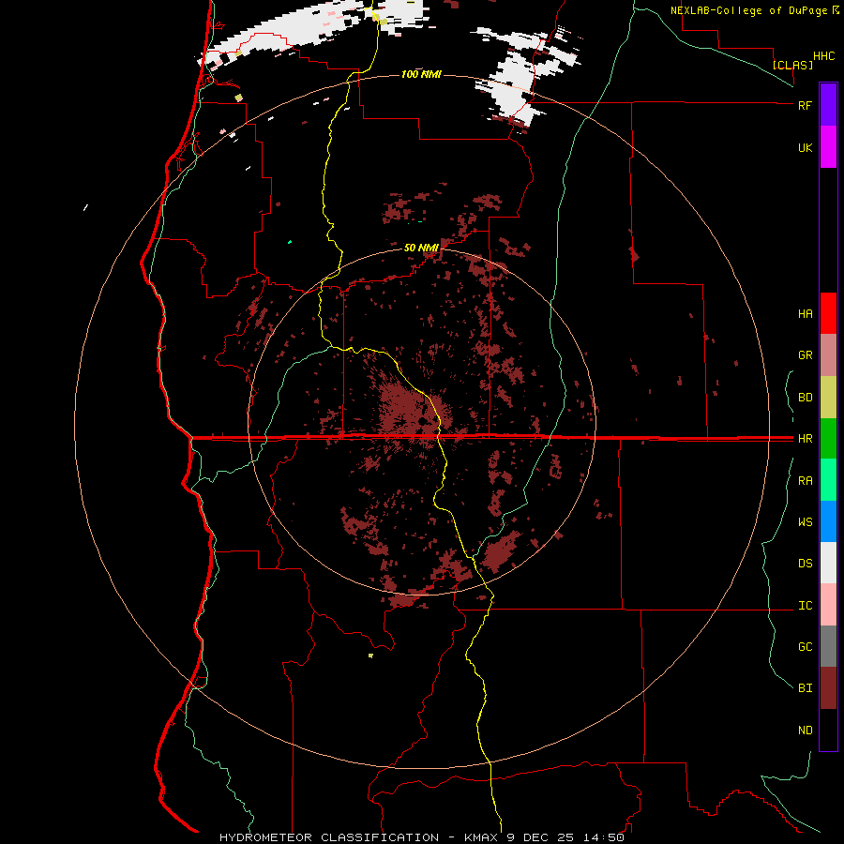This screenshot has width=844, height=844.
Task: Click the NEXLAB-College of DuPage credit text
Action: 748,10
